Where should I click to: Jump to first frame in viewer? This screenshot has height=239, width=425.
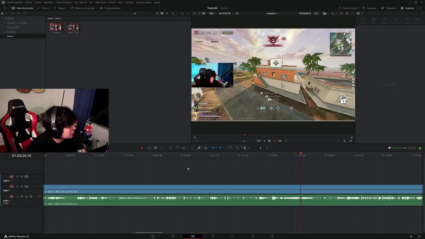pyautogui.click(x=259, y=141)
